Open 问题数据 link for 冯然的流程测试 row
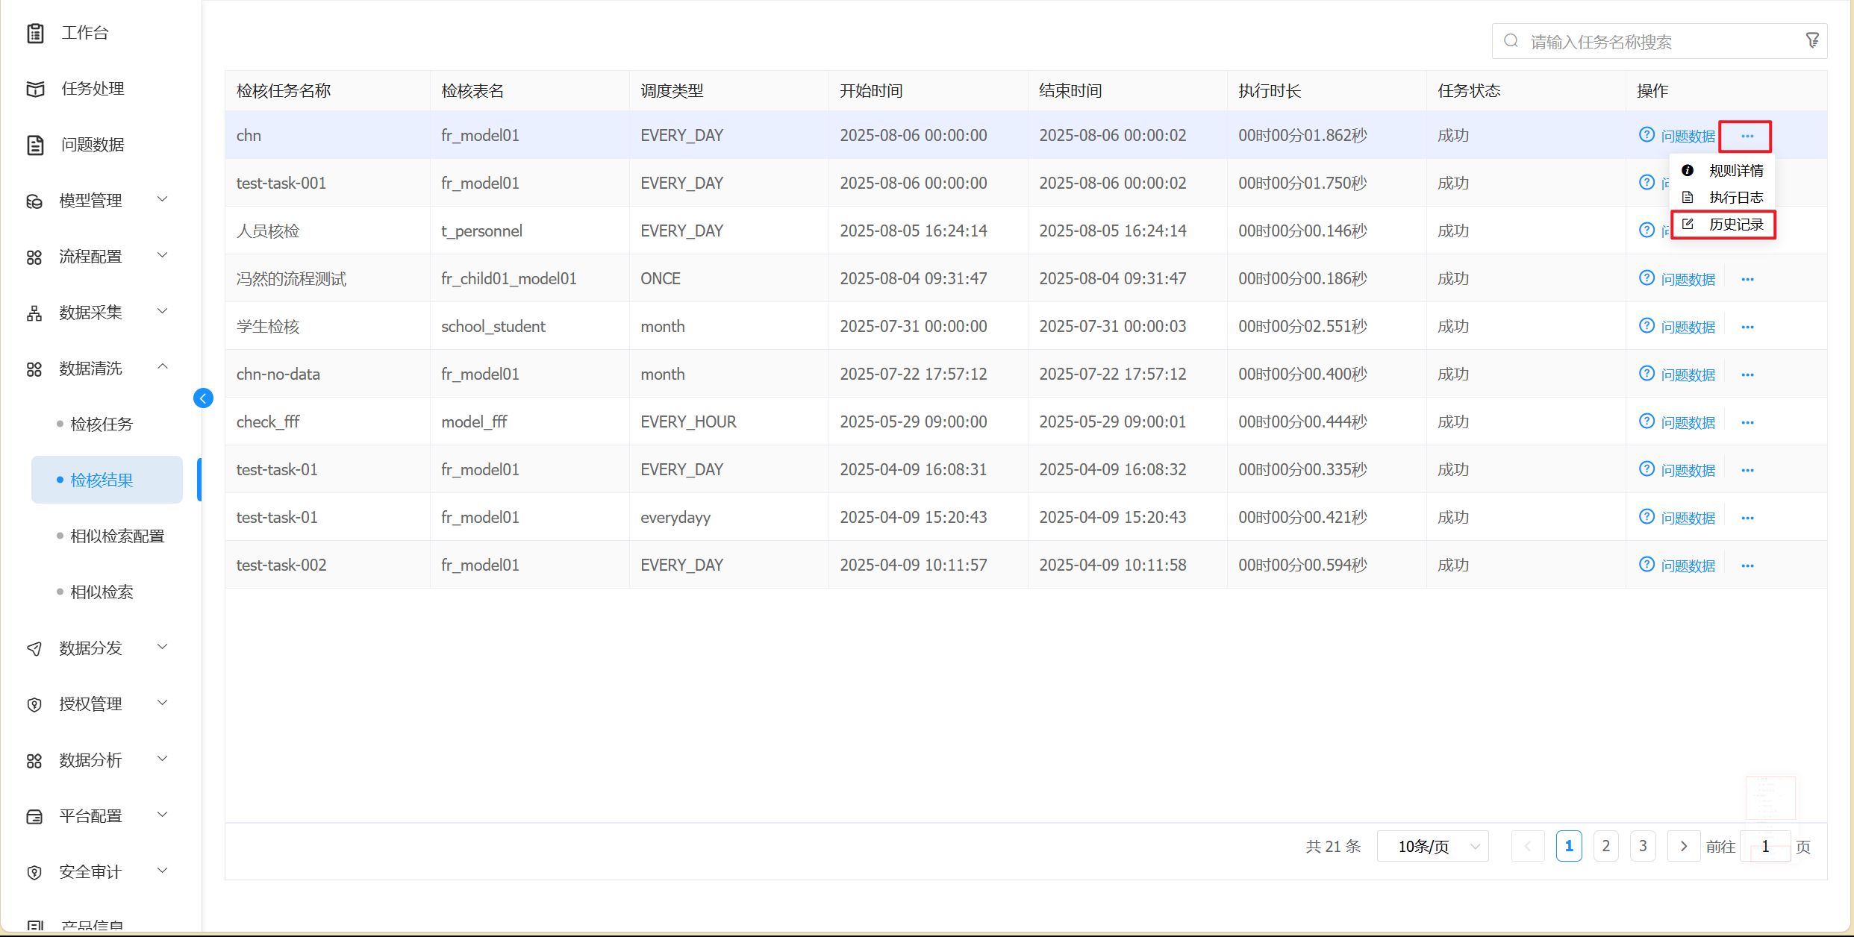This screenshot has width=1854, height=937. [1687, 279]
